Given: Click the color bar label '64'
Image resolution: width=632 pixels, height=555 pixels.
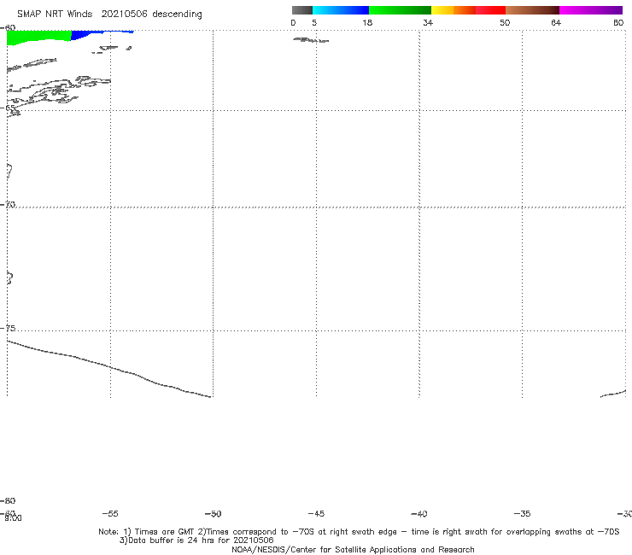Looking at the screenshot, I should click(x=556, y=22).
